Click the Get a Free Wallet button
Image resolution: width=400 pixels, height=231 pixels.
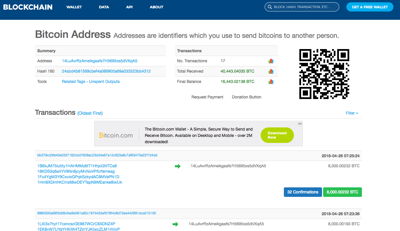pyautogui.click(x=370, y=7)
